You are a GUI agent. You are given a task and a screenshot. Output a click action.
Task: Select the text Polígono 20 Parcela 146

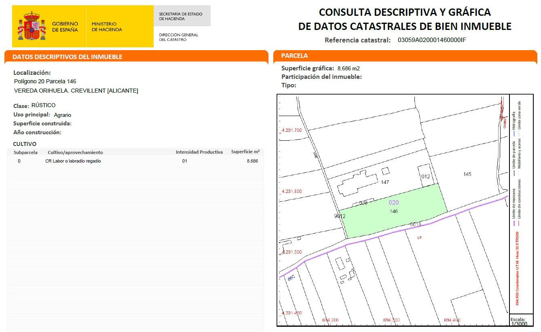point(45,81)
